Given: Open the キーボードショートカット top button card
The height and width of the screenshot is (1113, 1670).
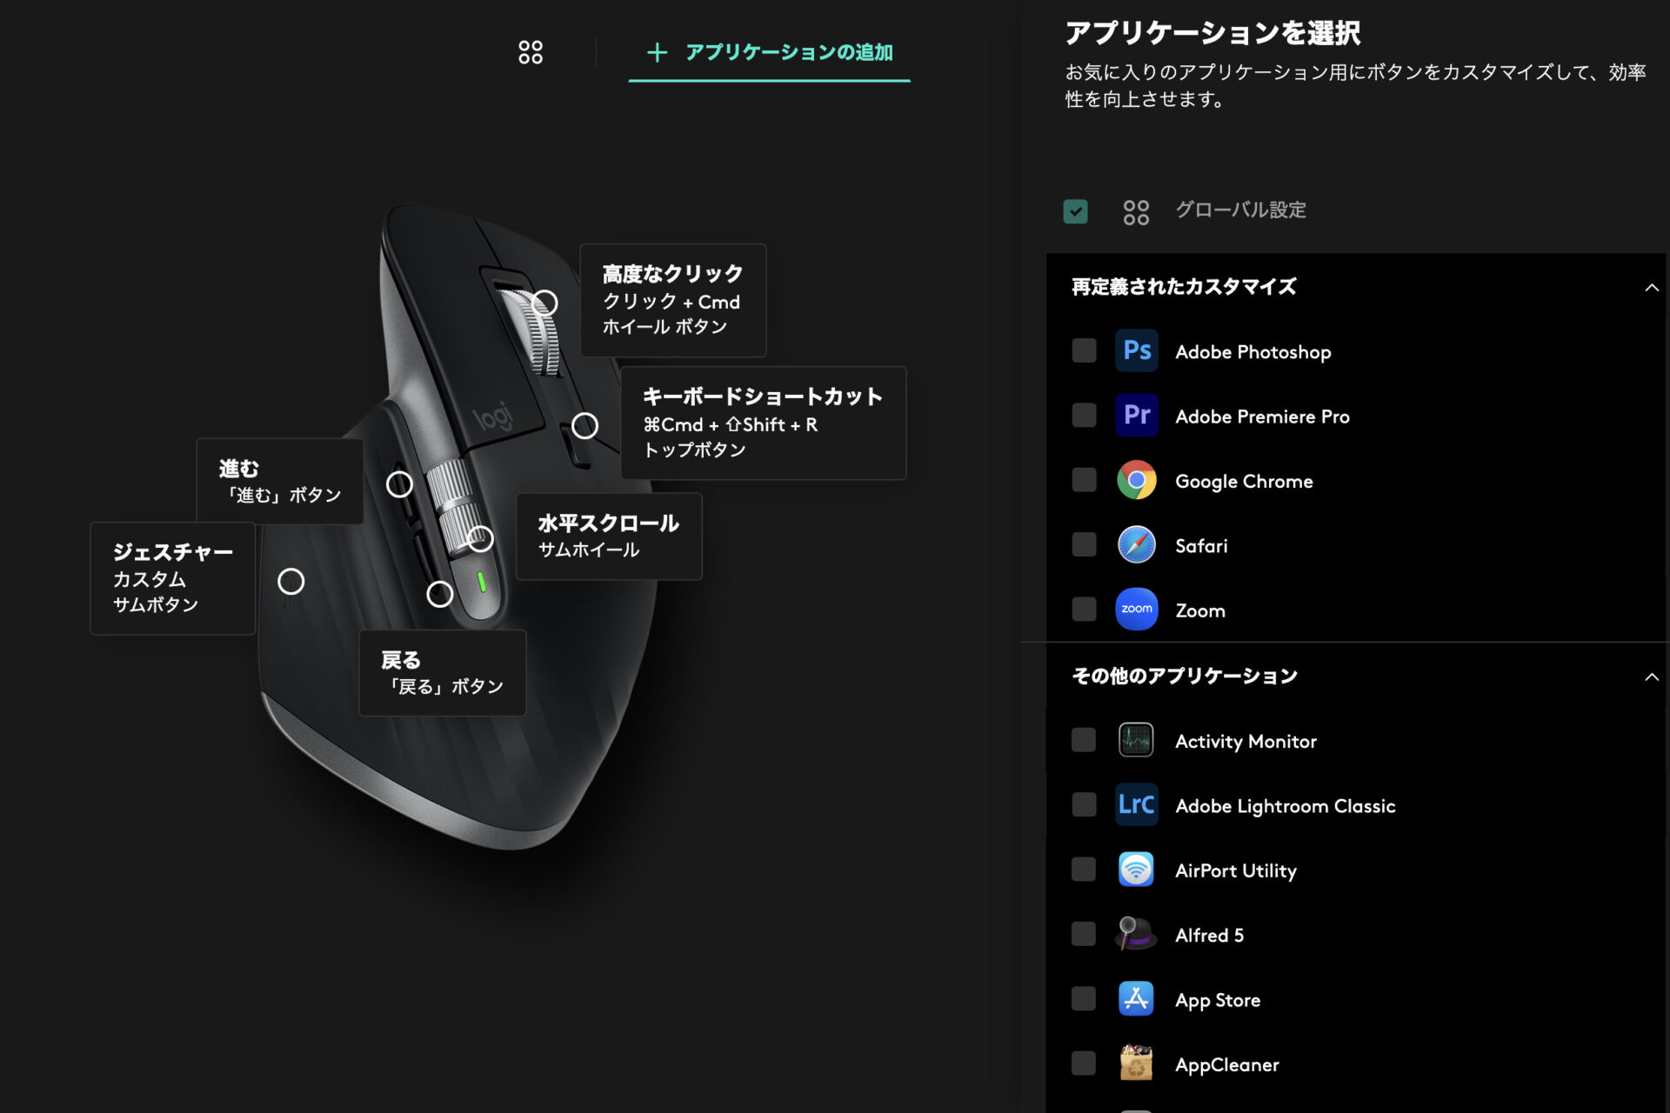Looking at the screenshot, I should tap(764, 423).
